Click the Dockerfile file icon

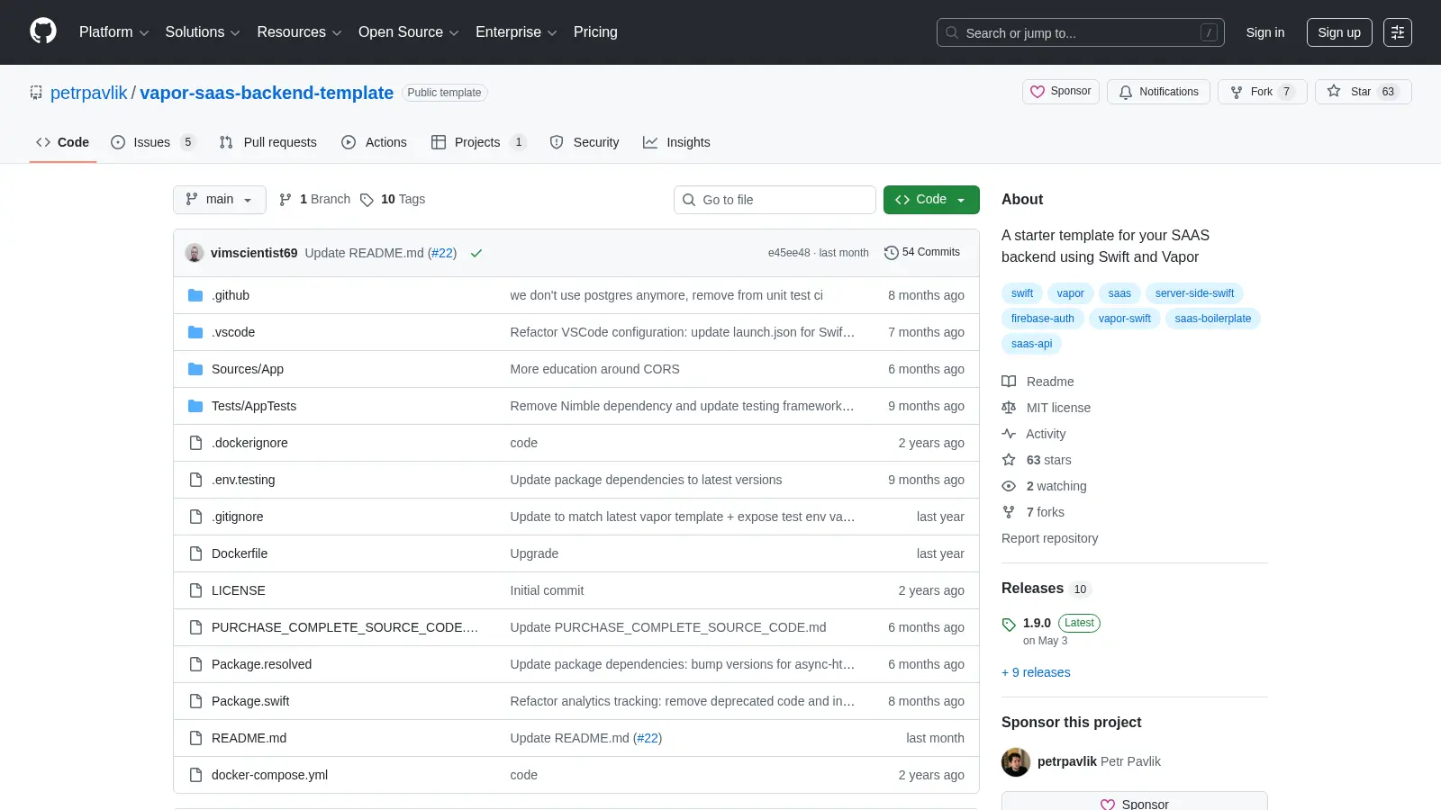pos(195,553)
